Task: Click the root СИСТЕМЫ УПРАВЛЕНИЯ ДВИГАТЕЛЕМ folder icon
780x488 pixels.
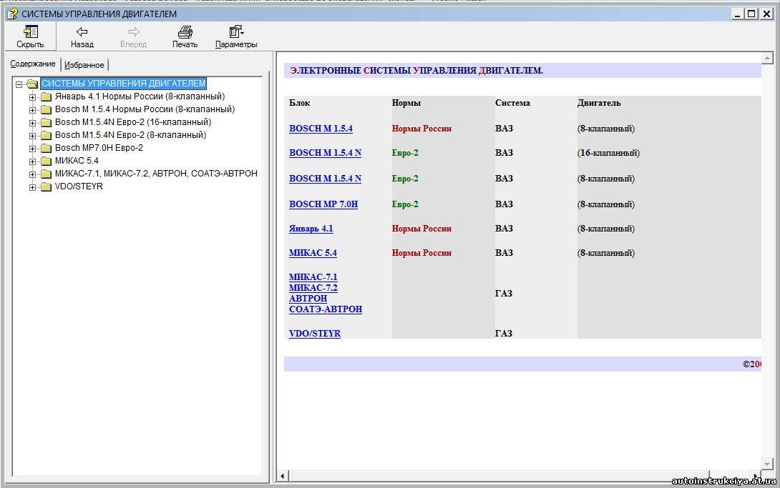Action: (x=31, y=84)
